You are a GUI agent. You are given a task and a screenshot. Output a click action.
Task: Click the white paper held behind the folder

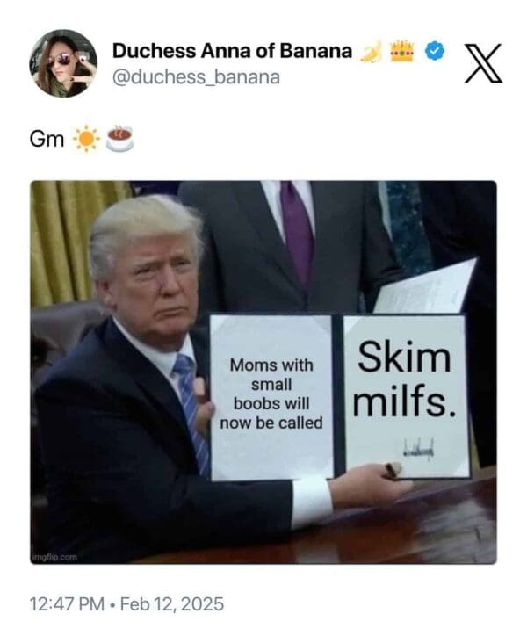coord(427,287)
